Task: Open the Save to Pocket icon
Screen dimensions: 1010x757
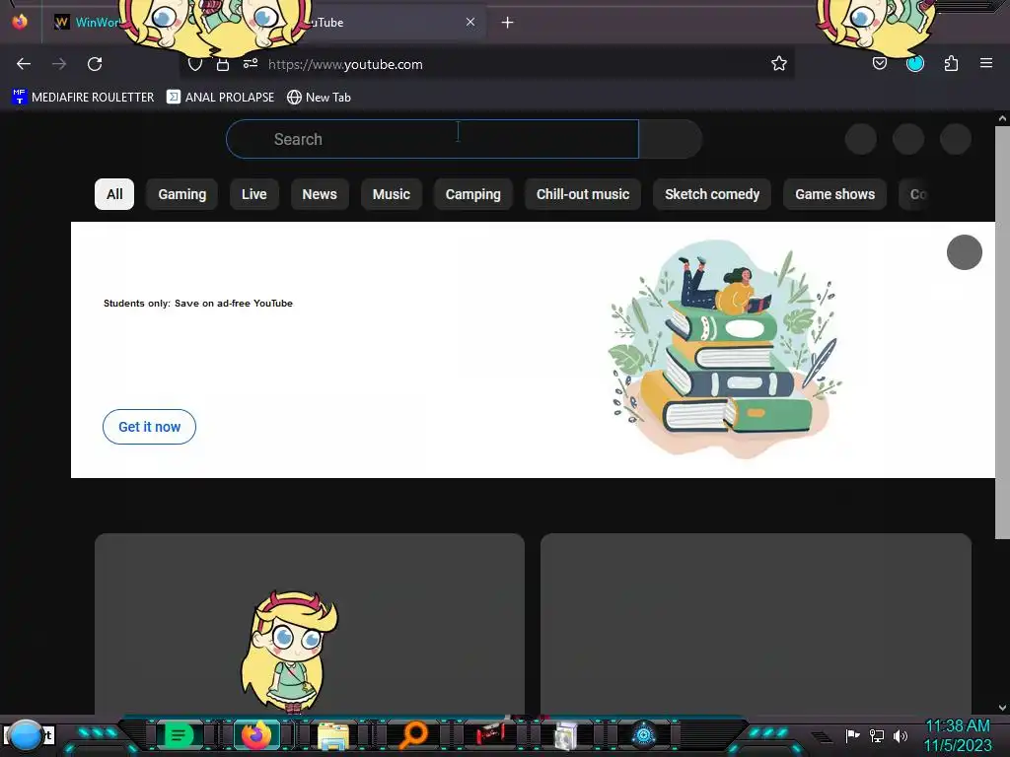Action: pyautogui.click(x=879, y=63)
